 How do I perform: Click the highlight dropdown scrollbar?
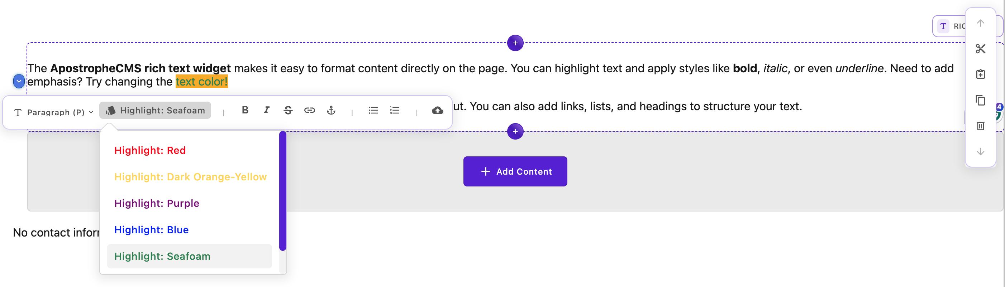(283, 191)
